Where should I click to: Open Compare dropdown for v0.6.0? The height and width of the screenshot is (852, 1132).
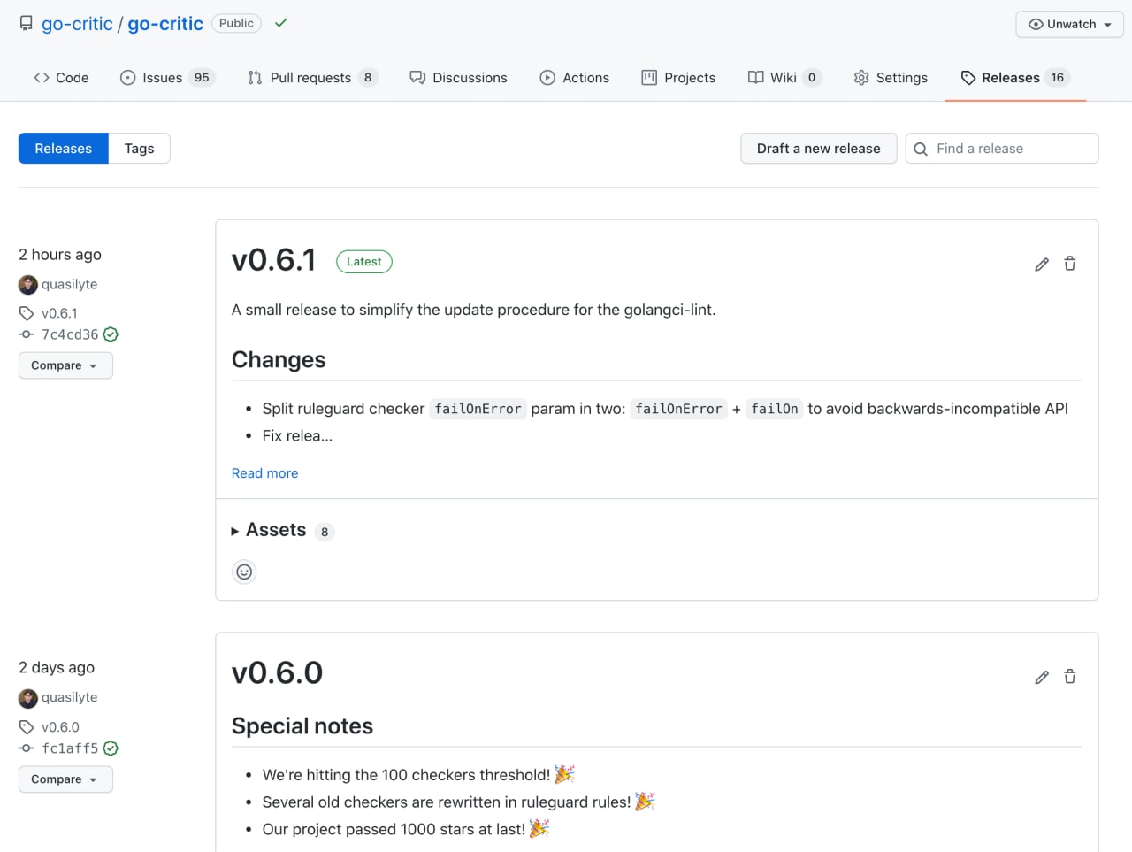click(65, 779)
